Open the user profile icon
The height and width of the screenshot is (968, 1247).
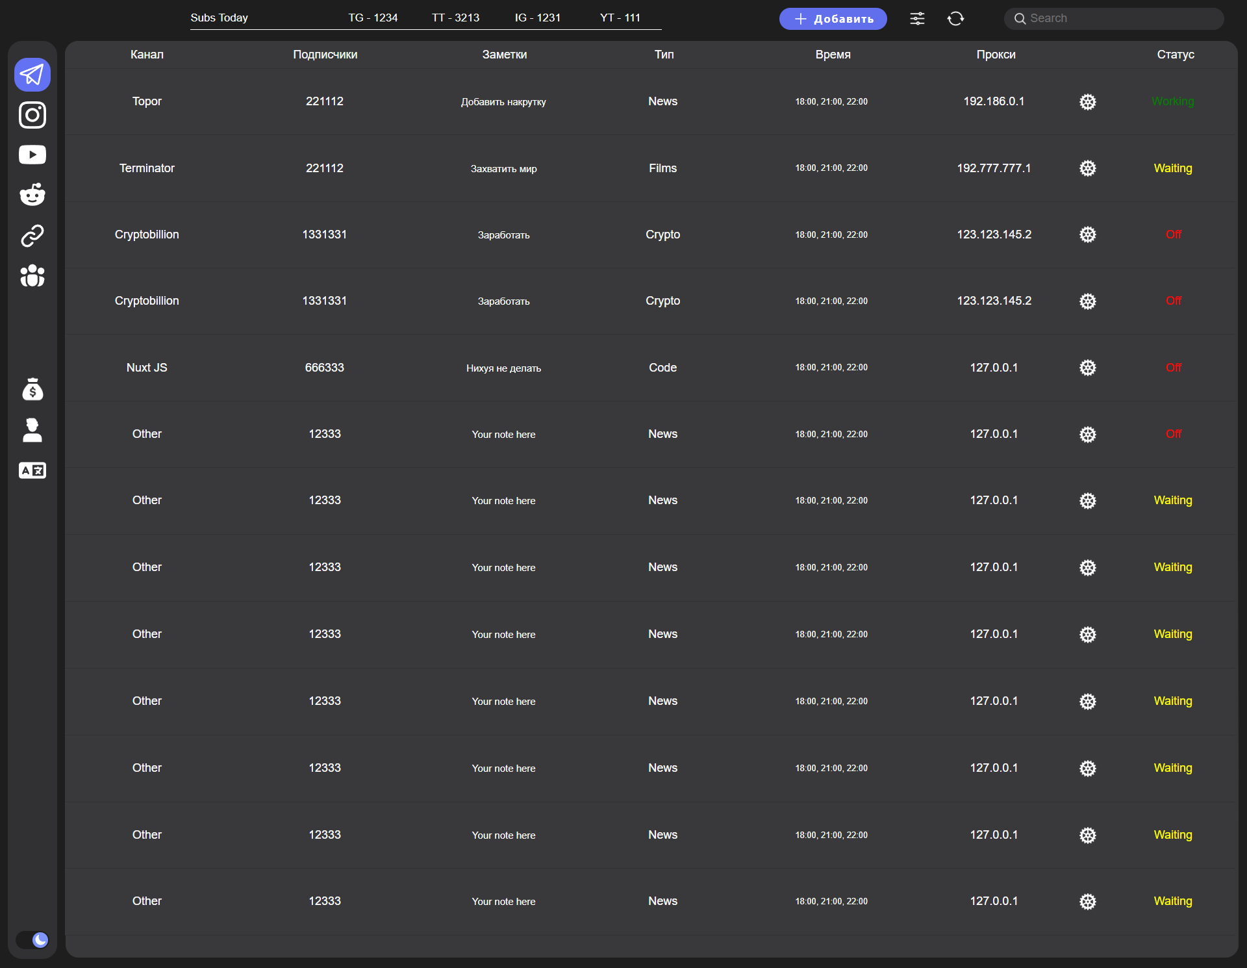click(x=32, y=430)
